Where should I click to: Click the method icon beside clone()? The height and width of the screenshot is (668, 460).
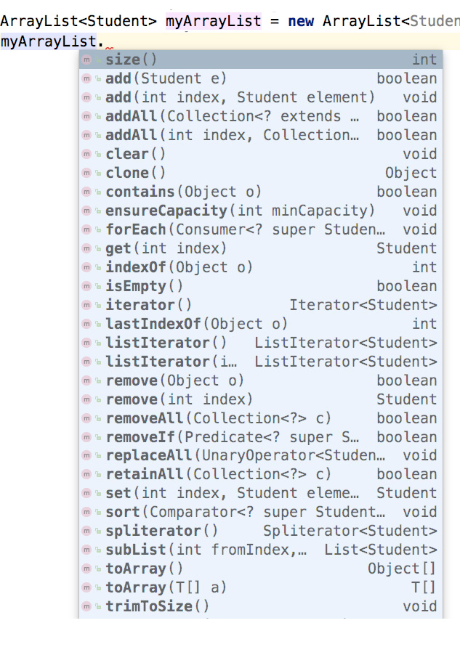tap(87, 173)
